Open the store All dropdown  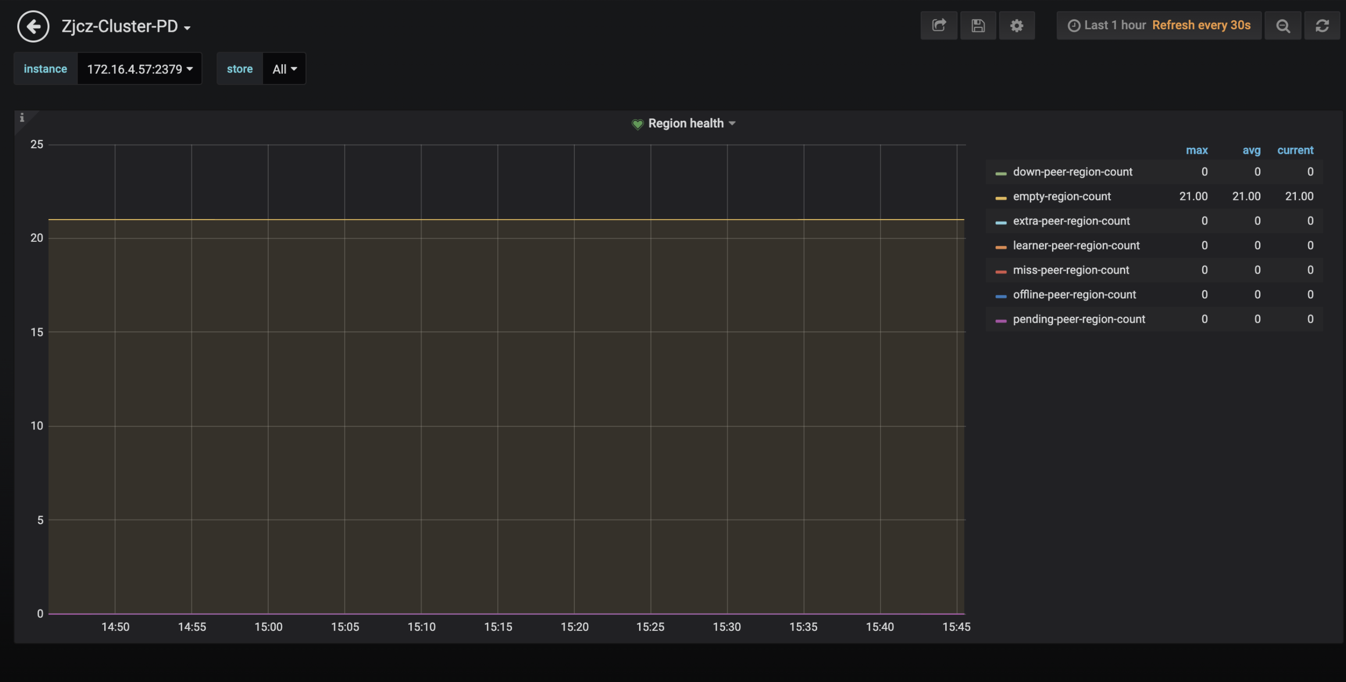pyautogui.click(x=284, y=68)
